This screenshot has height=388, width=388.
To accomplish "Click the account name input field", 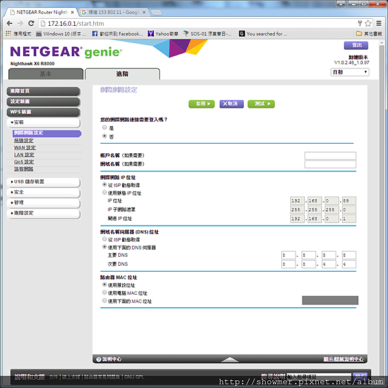I will tap(330, 156).
